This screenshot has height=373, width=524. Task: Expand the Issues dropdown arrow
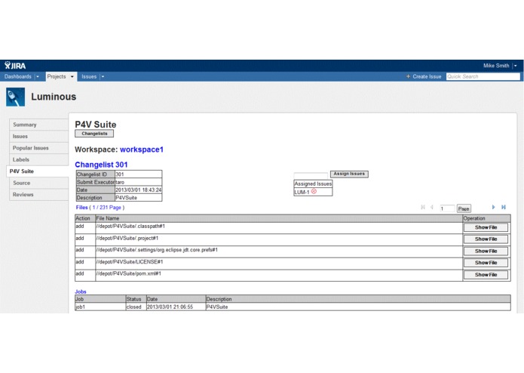coord(103,76)
